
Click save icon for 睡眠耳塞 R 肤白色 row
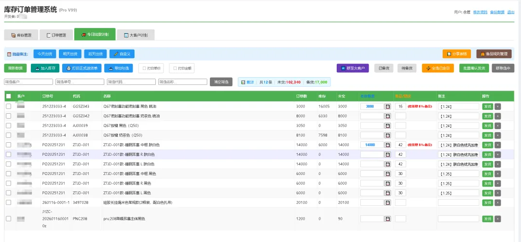pos(387,155)
